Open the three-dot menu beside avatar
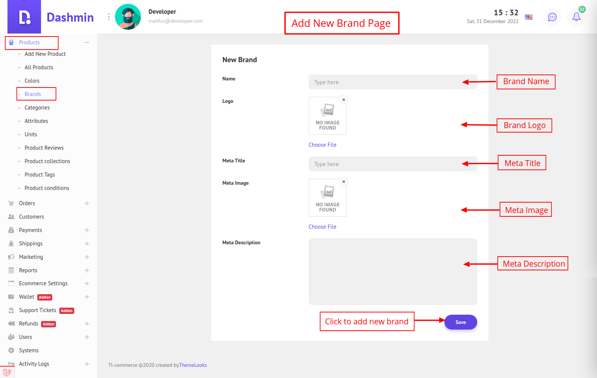Image resolution: width=597 pixels, height=378 pixels. [109, 17]
